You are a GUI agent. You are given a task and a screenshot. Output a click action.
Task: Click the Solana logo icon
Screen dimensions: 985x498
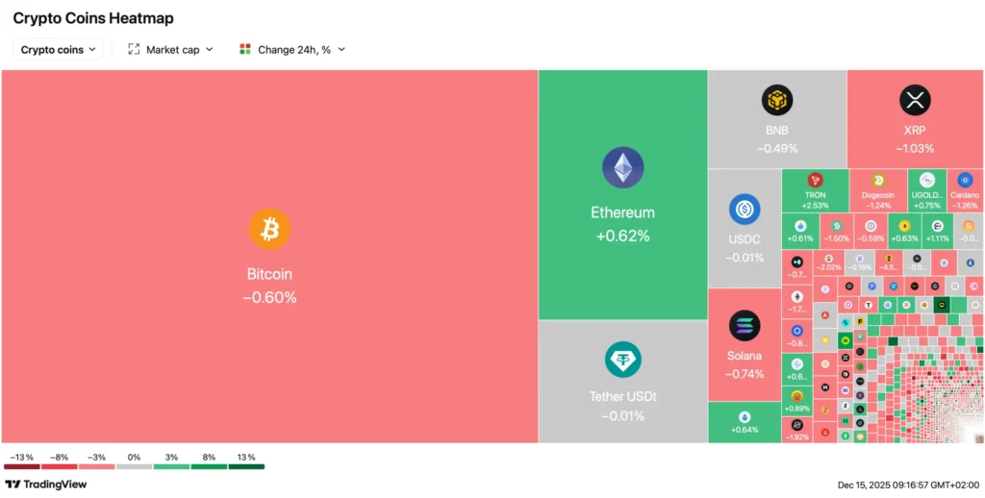[x=745, y=326]
